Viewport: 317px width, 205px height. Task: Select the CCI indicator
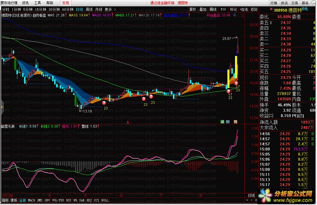(x=96, y=200)
